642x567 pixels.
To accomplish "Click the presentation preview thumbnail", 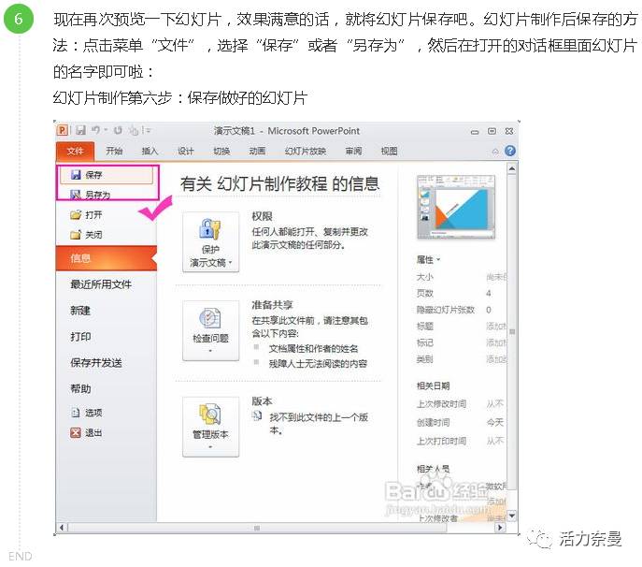I will pos(456,207).
